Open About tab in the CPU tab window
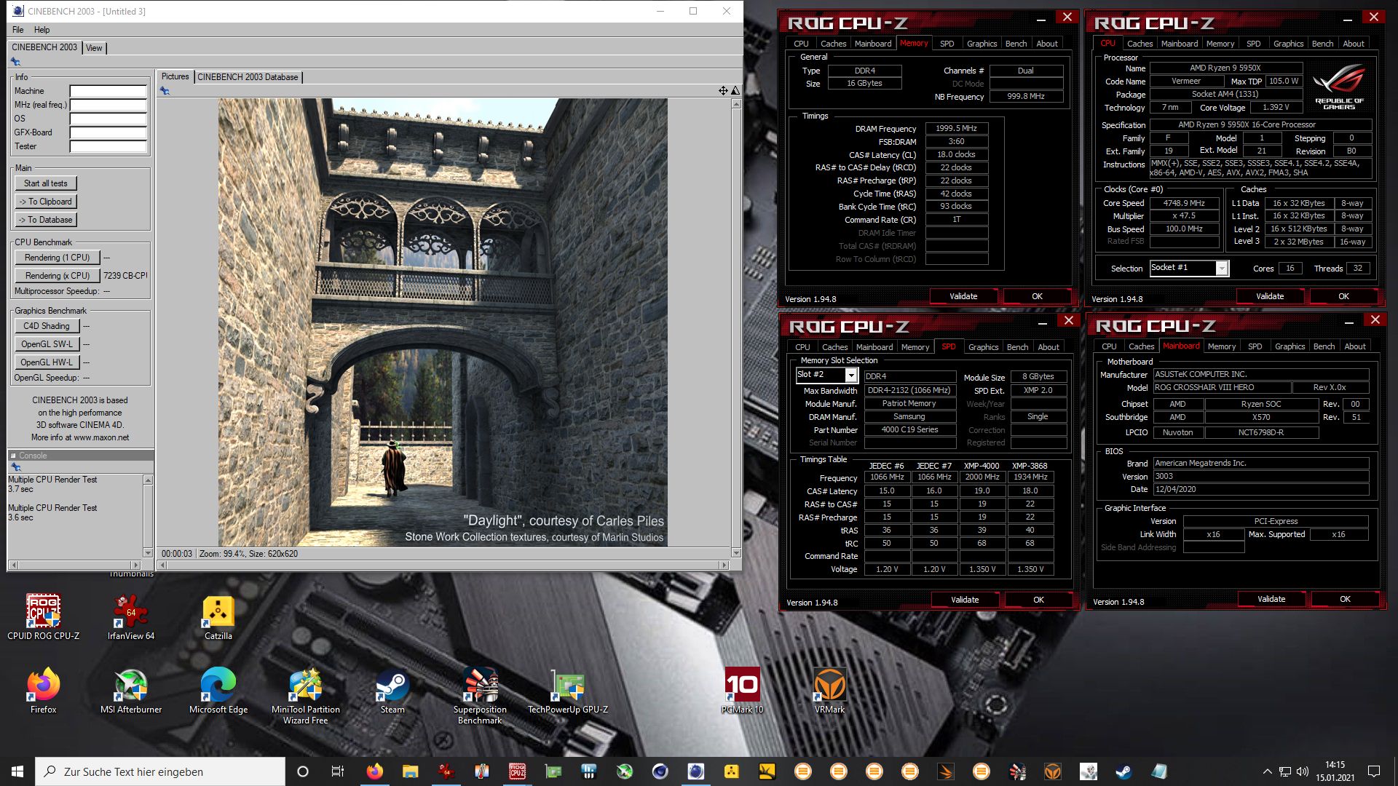The width and height of the screenshot is (1398, 786). pos(1353,44)
